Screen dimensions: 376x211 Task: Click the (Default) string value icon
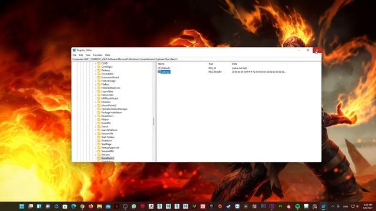coord(159,68)
